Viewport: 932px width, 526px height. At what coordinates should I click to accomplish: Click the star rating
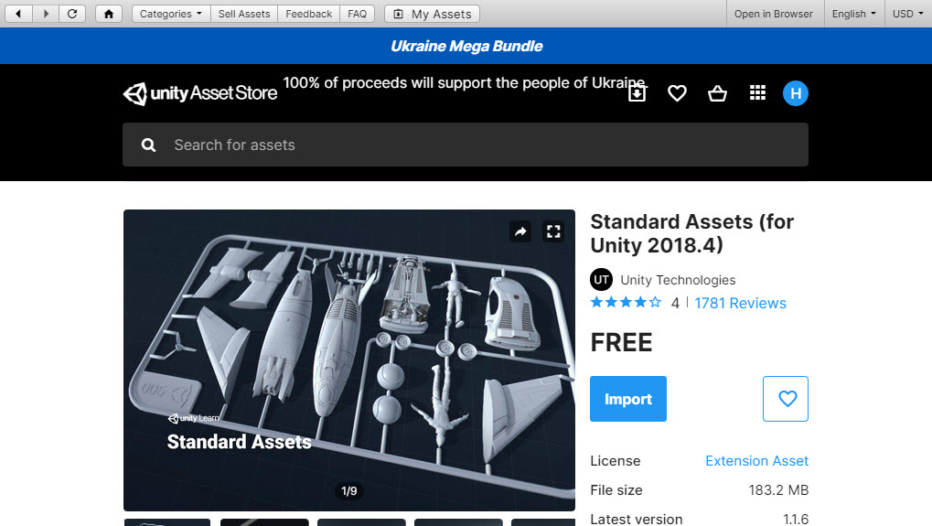point(626,303)
